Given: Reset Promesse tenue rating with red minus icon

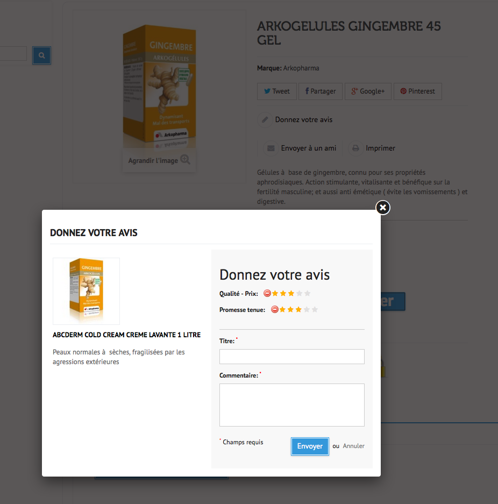Looking at the screenshot, I should 274,309.
